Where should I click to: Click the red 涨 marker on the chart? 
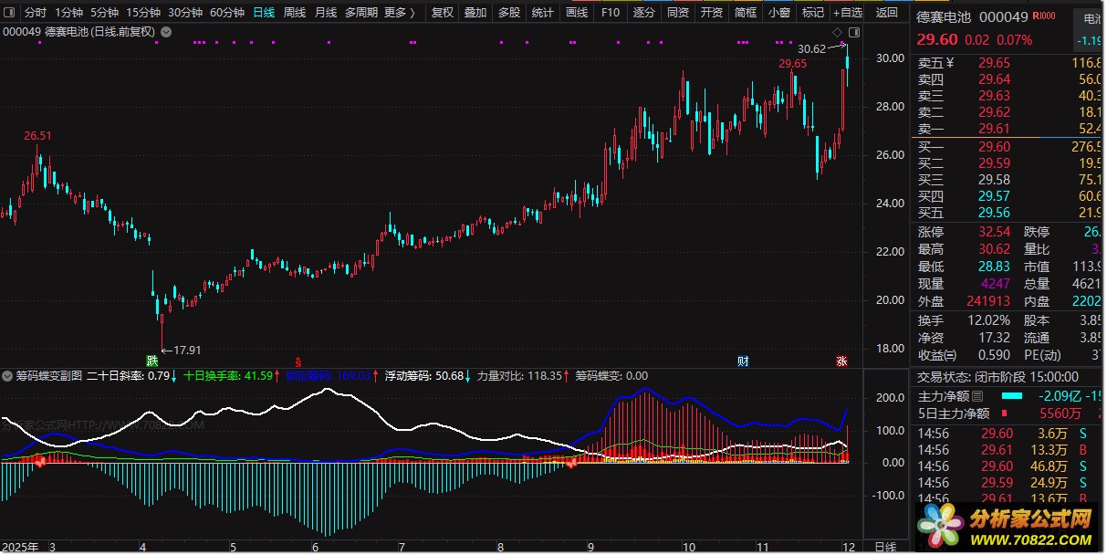click(x=841, y=361)
